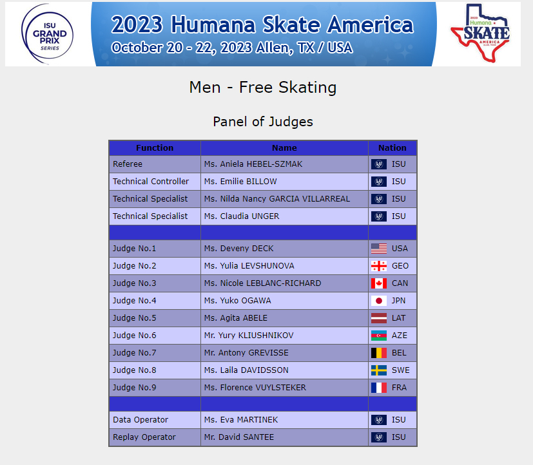This screenshot has width=533, height=465.
Task: Click the Sweden flag beside SWE
Action: pos(379,370)
